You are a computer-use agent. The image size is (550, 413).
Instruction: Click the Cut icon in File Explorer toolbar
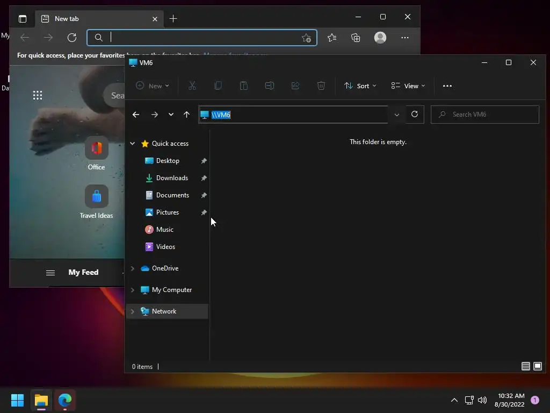[x=192, y=86]
